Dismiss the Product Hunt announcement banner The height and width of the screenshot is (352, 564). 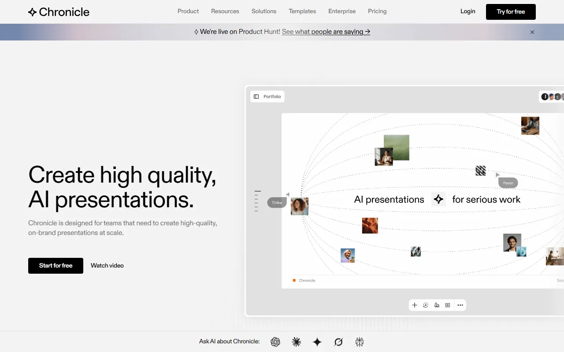(x=532, y=32)
